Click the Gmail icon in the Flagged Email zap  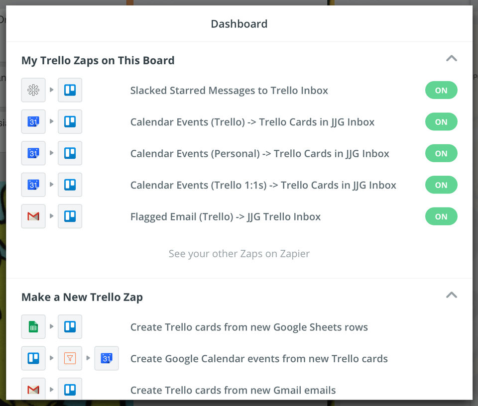pos(33,216)
